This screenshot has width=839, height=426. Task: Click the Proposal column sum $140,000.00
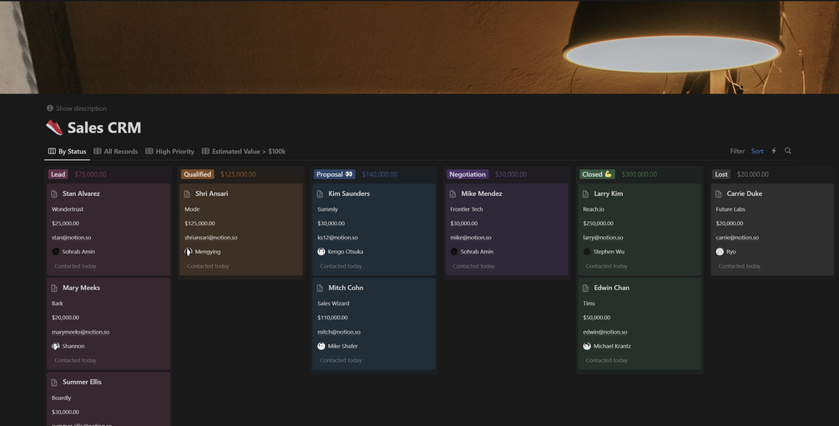click(x=380, y=174)
